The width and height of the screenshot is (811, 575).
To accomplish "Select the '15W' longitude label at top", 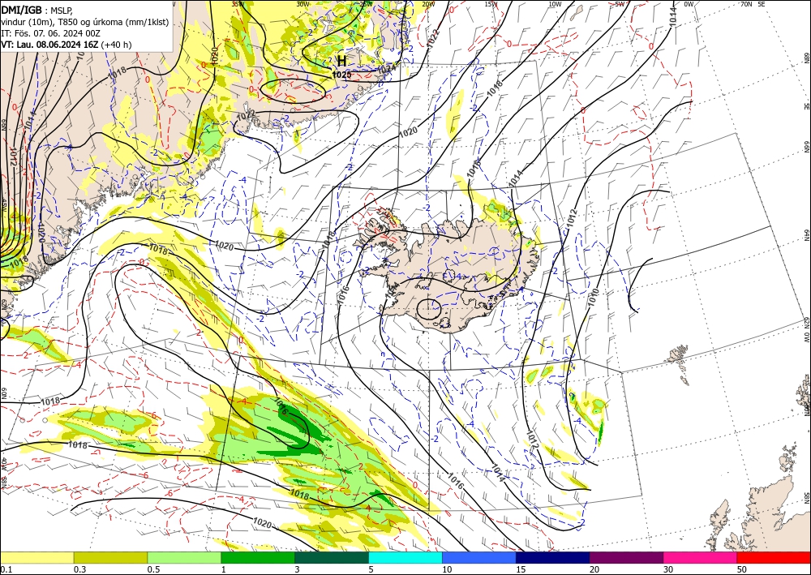I will coord(491,3).
